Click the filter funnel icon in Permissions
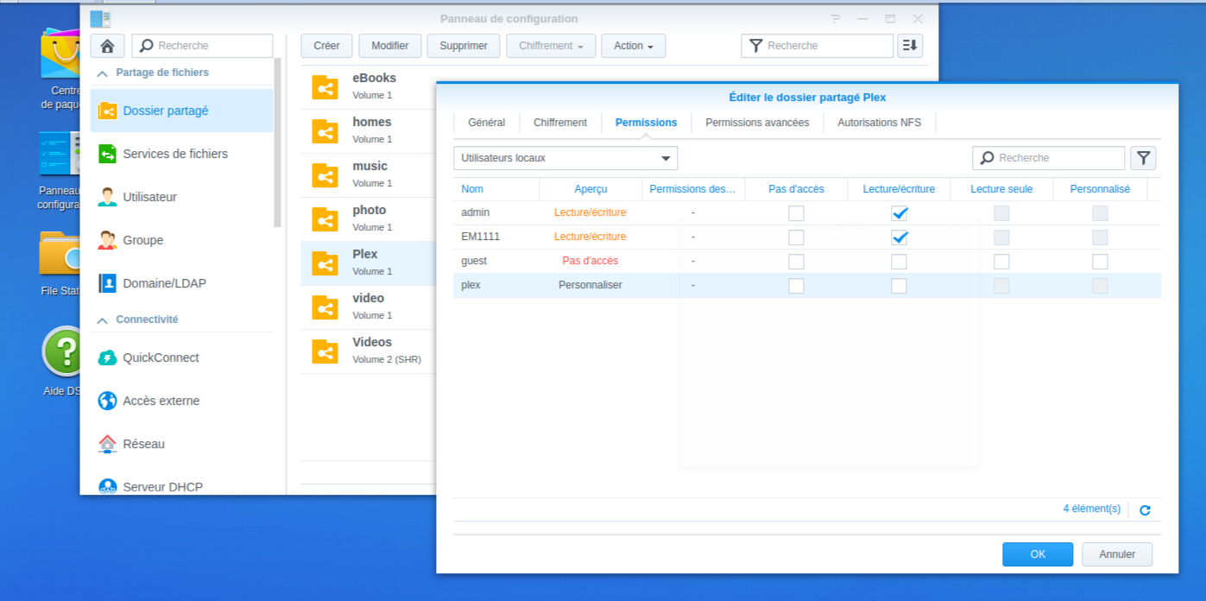This screenshot has height=601, width=1206. click(x=1143, y=158)
